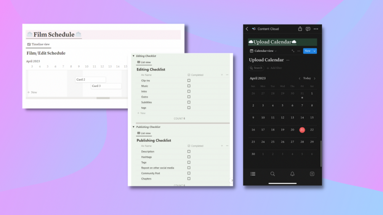This screenshot has width=383, height=215.
Task: Open the three-dot menu in Content Cloud header
Action: 316,29
